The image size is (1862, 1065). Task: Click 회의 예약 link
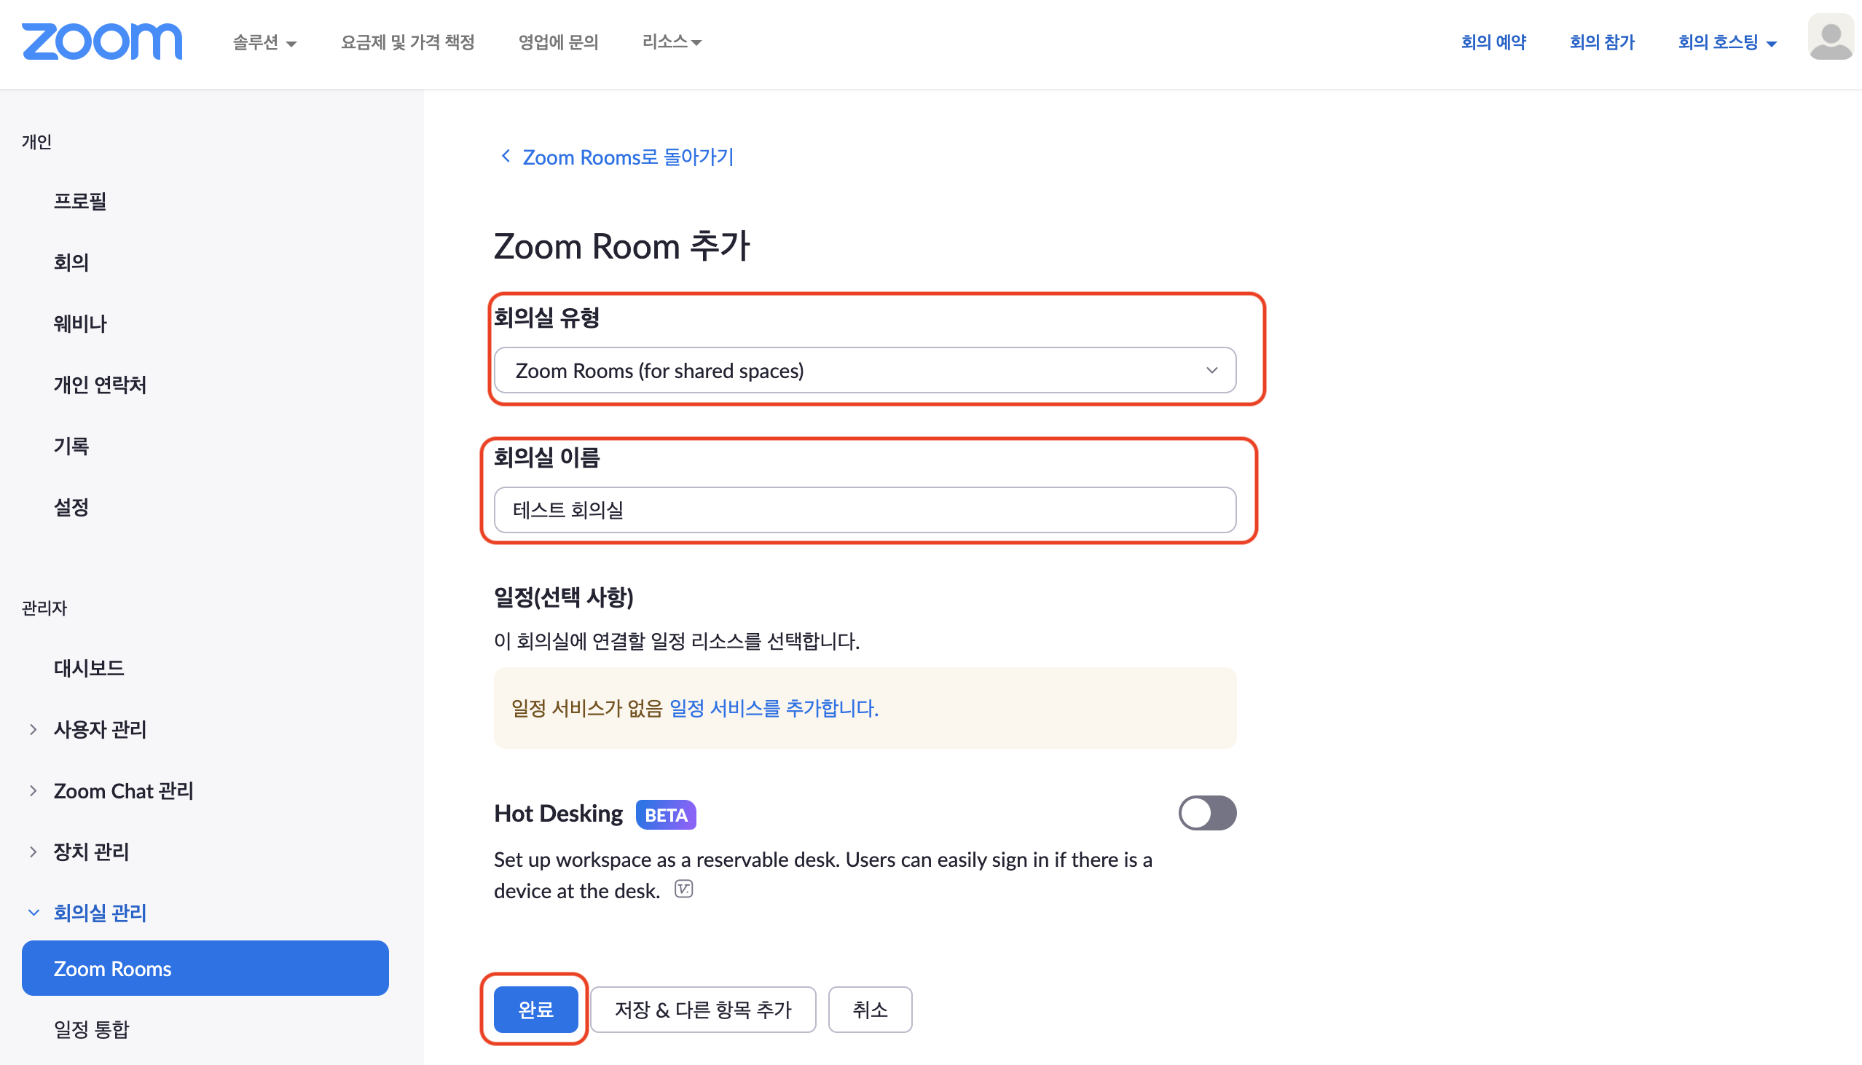click(1493, 42)
